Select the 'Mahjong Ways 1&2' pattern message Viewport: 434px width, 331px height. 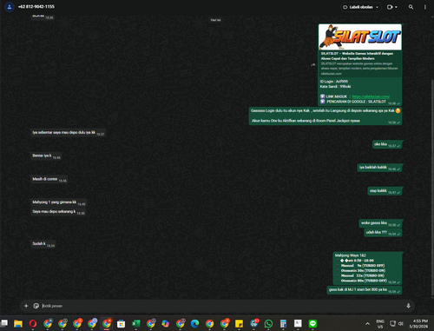[367, 268]
